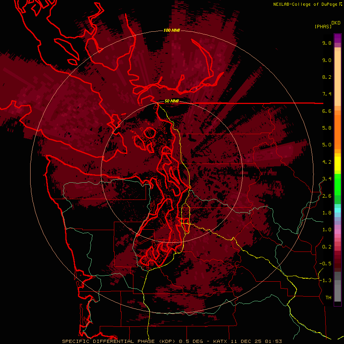
Task: Click the KATX radar site identifier
Action: tap(220, 341)
